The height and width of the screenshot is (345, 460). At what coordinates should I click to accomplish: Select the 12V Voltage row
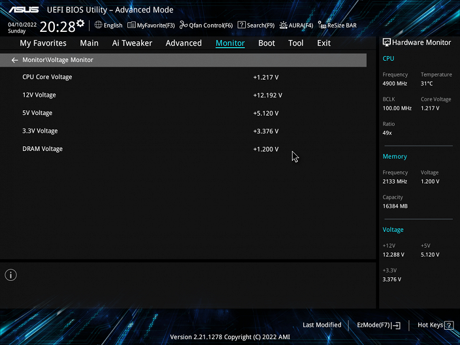click(x=183, y=95)
